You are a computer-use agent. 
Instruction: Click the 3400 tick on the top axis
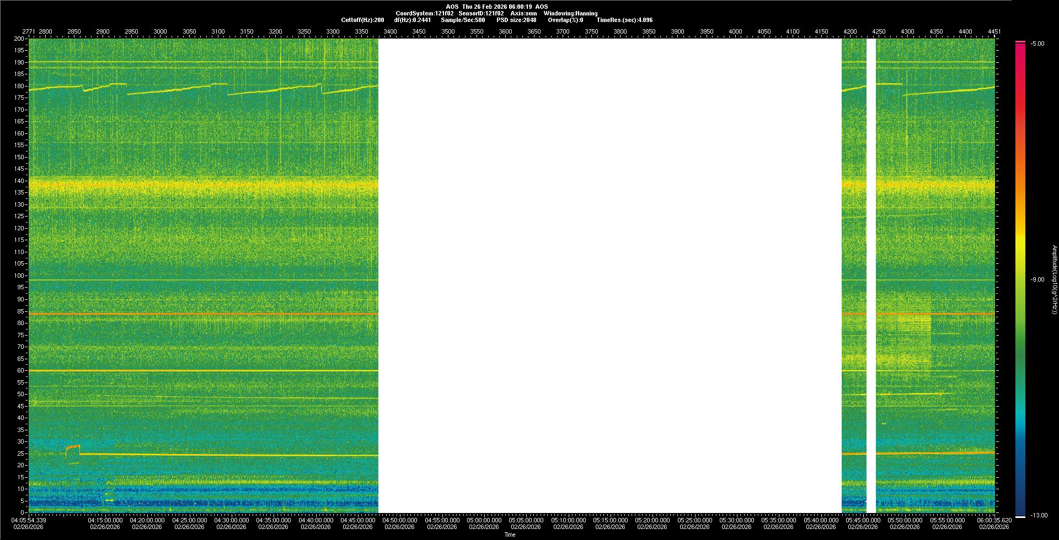point(390,31)
